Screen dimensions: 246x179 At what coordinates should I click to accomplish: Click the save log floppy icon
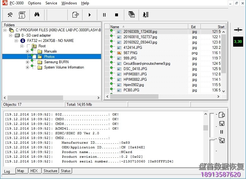[x=222, y=123]
